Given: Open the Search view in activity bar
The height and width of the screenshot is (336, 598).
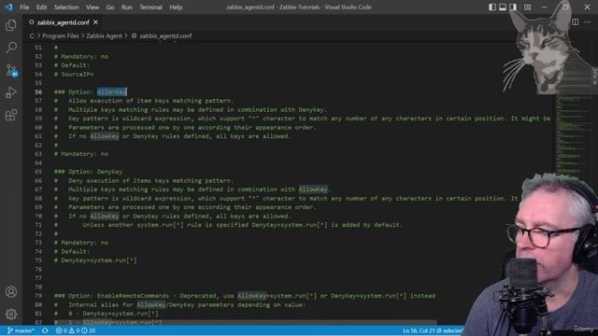Looking at the screenshot, I should (11, 48).
